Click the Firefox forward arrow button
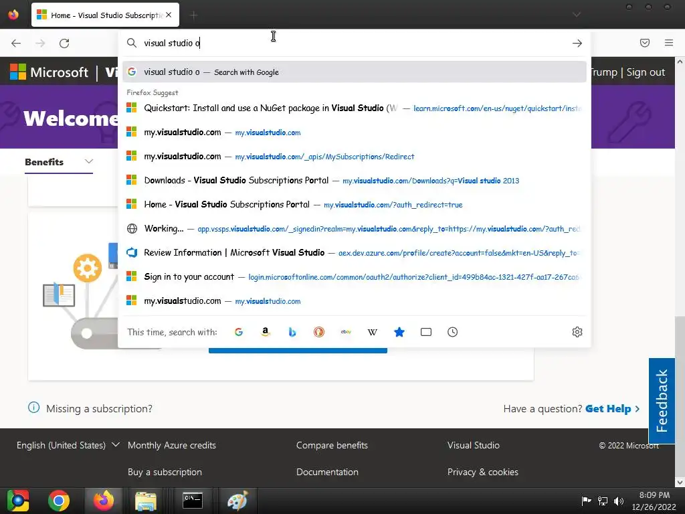This screenshot has height=514, width=685. point(40,44)
